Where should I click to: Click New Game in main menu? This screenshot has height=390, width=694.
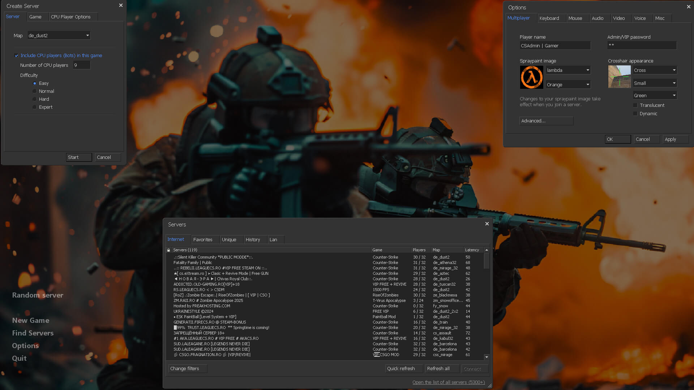click(31, 321)
